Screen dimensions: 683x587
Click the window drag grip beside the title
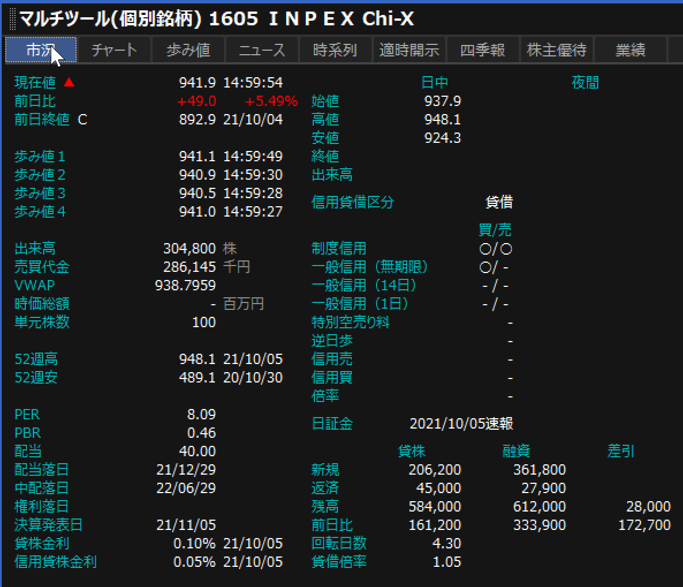[x=12, y=19]
